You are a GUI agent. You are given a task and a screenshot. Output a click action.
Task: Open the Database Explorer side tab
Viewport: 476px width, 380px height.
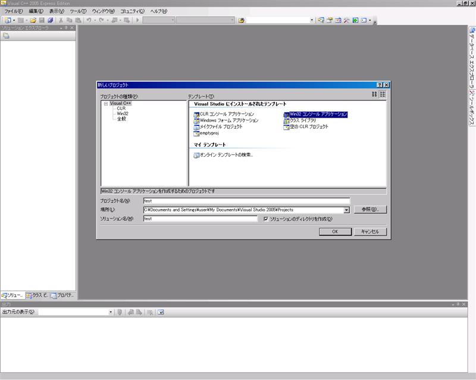click(x=472, y=58)
